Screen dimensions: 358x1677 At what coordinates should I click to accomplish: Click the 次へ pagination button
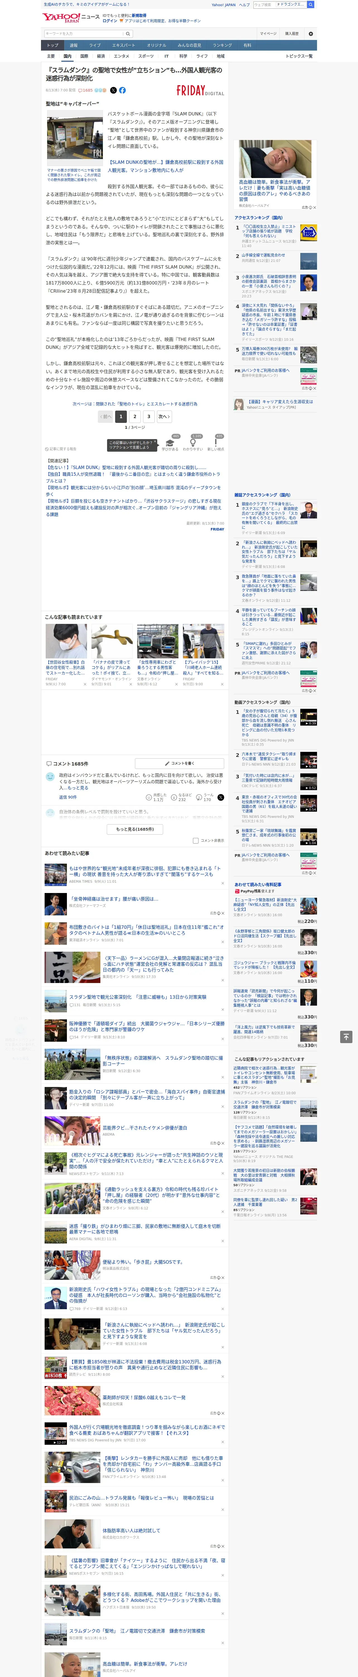[165, 417]
